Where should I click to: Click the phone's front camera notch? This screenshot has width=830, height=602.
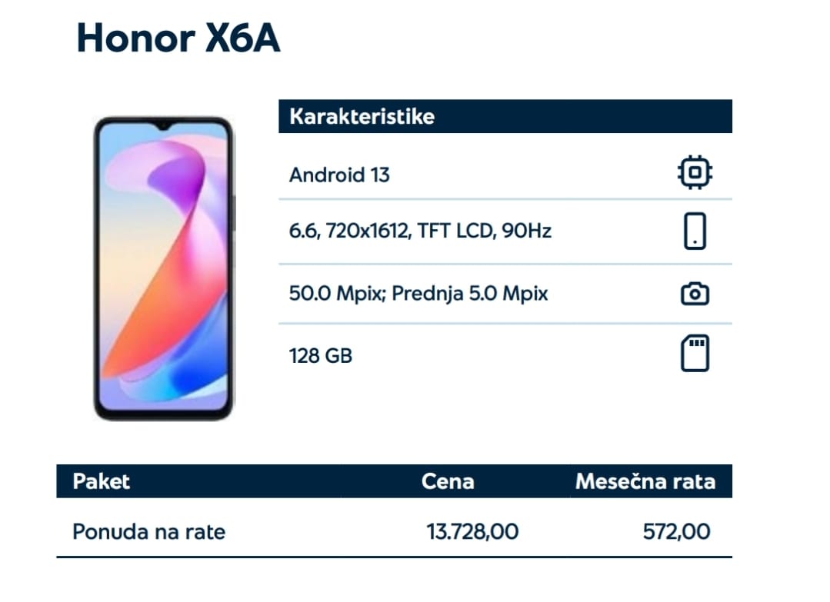(164, 126)
